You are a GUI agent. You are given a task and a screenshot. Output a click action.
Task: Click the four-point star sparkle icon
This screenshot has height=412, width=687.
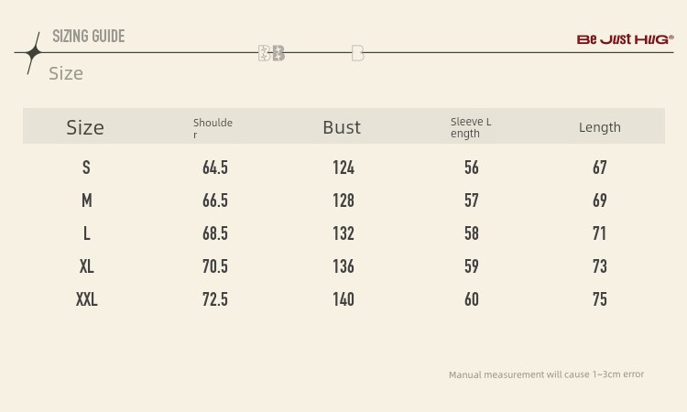[x=33, y=53]
